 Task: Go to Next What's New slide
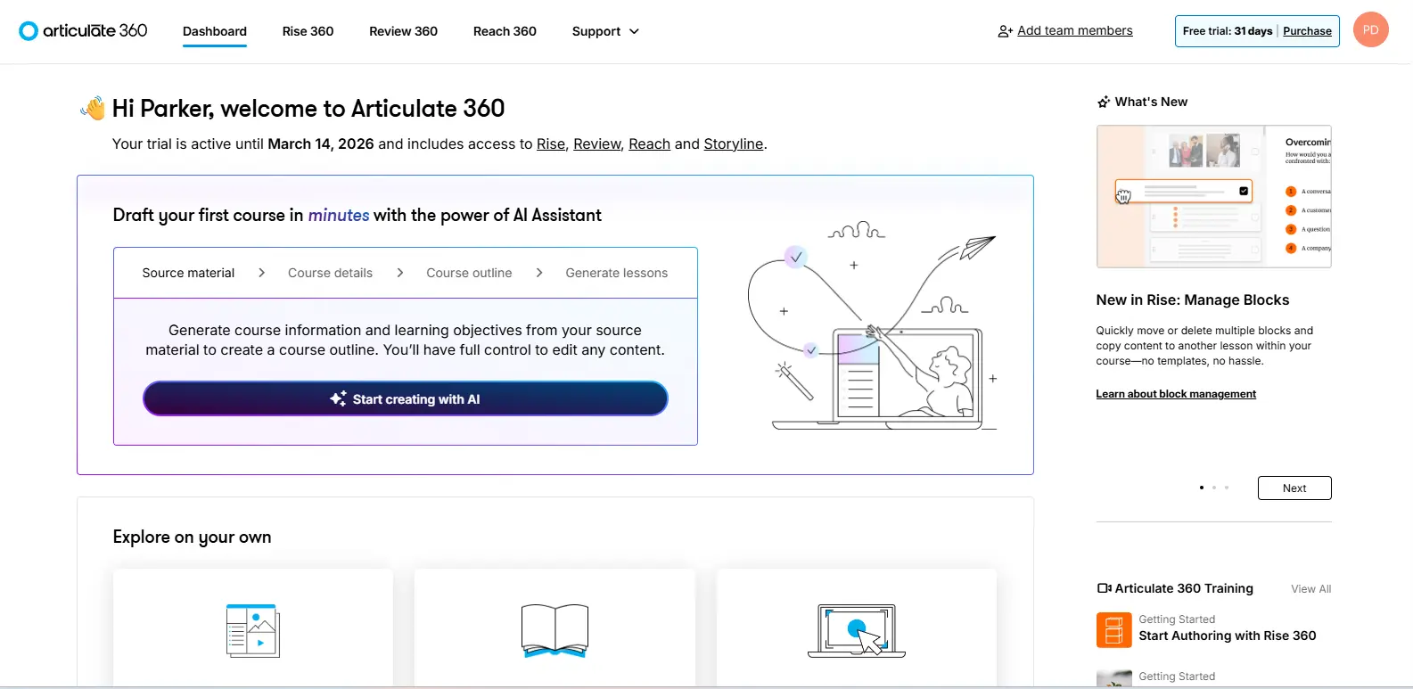click(1294, 488)
